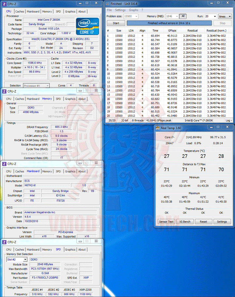Viewport: 235px width, 297px height.
Task: Click the Part Number field F3-17600CL7-2GBPIS
Action: pos(45,278)
